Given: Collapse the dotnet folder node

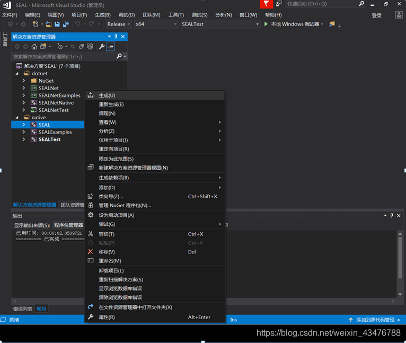Looking at the screenshot, I should coord(17,74).
